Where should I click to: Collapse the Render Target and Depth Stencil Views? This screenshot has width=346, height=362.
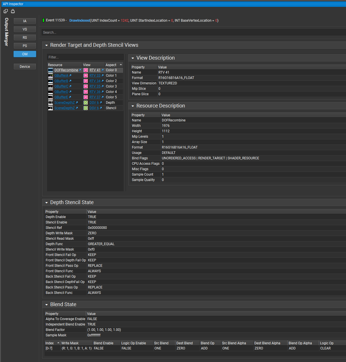pos(47,45)
